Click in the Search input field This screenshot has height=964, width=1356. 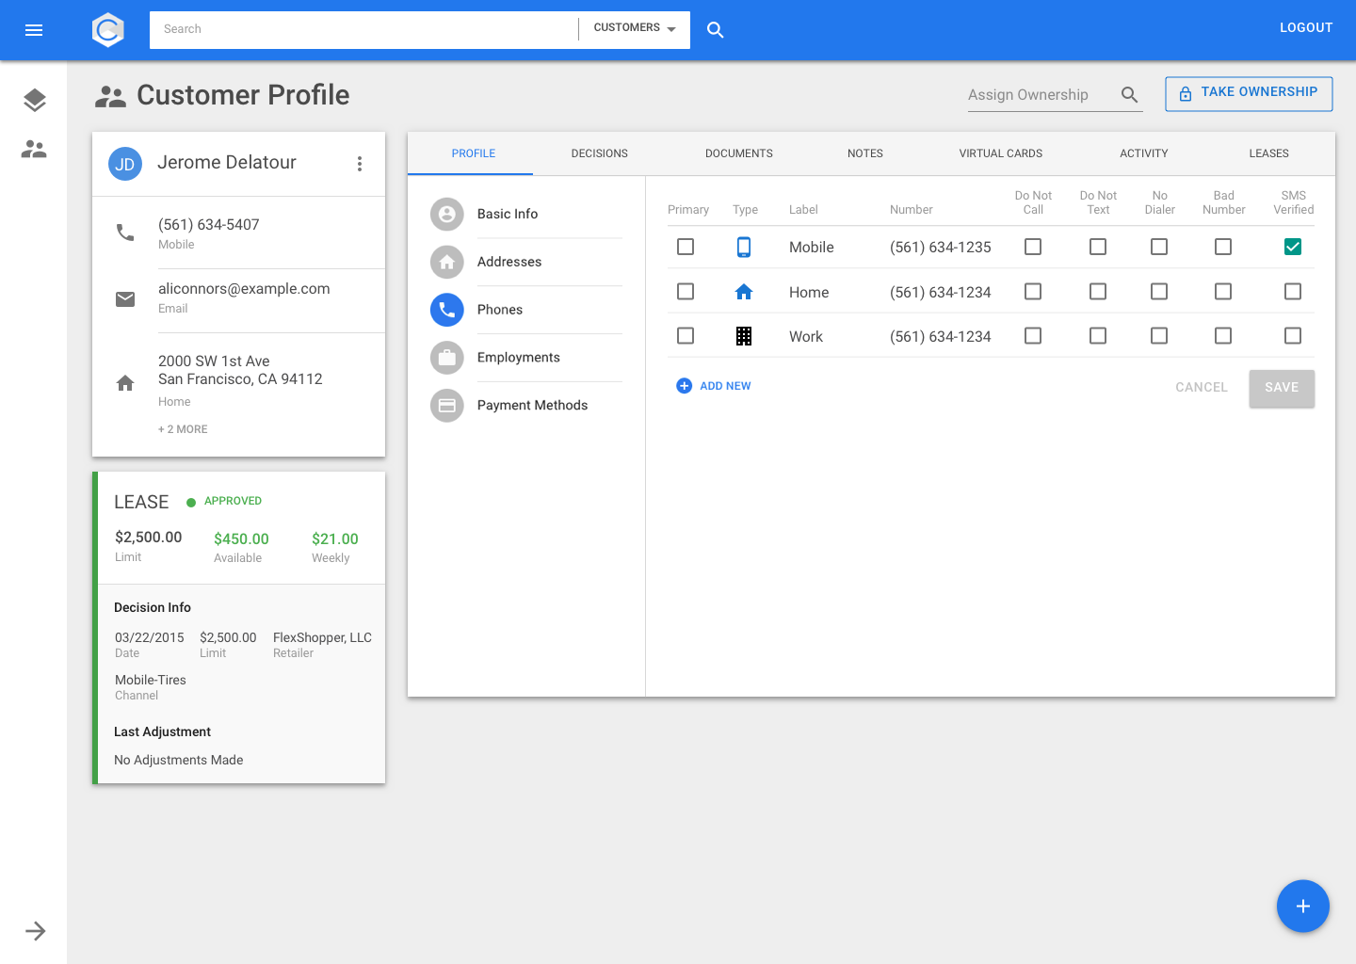[363, 29]
